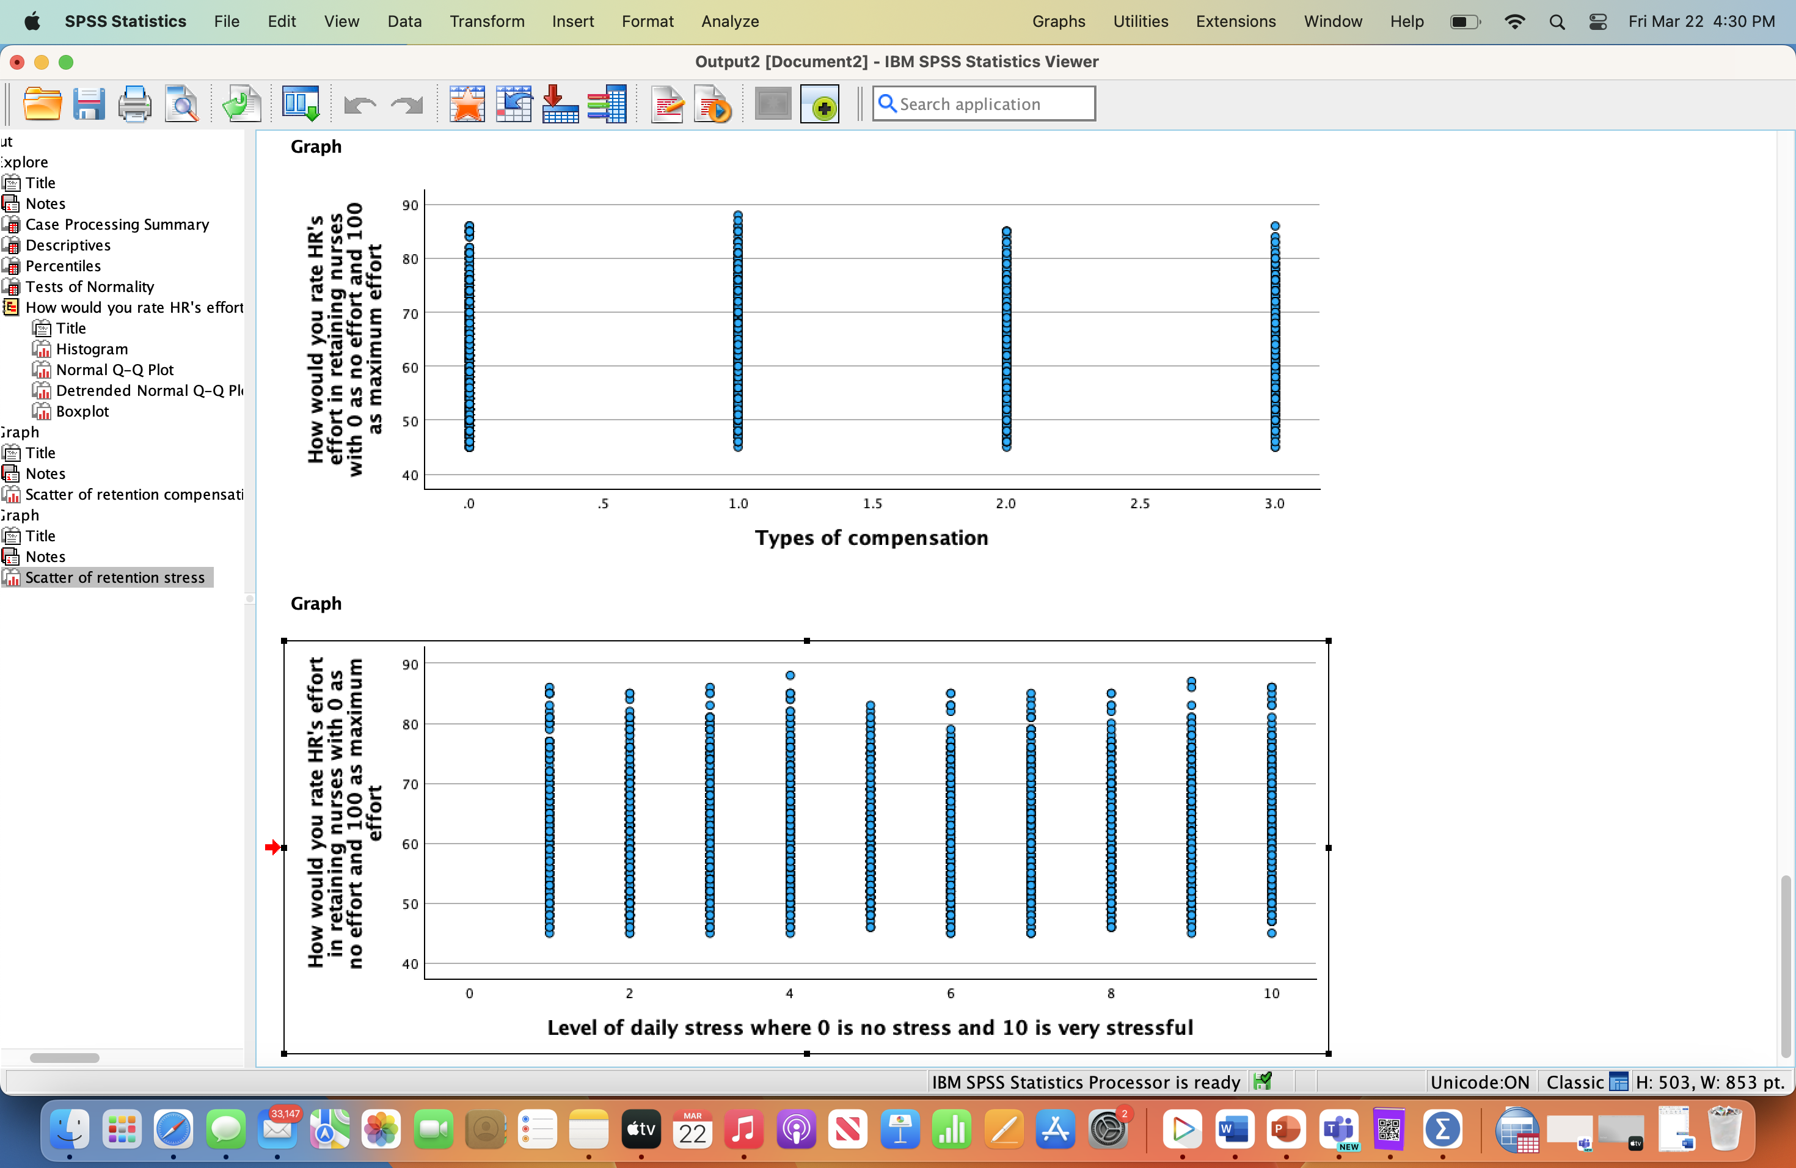1796x1168 pixels.
Task: Click Recall recently used dialogs icon
Action: pyautogui.click(x=301, y=104)
